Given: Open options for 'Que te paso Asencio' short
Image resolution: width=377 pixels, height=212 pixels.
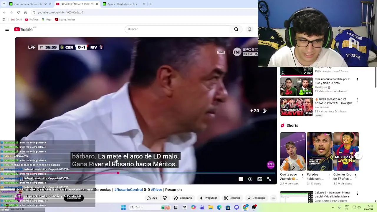Looking at the screenshot, I should pos(302,176).
